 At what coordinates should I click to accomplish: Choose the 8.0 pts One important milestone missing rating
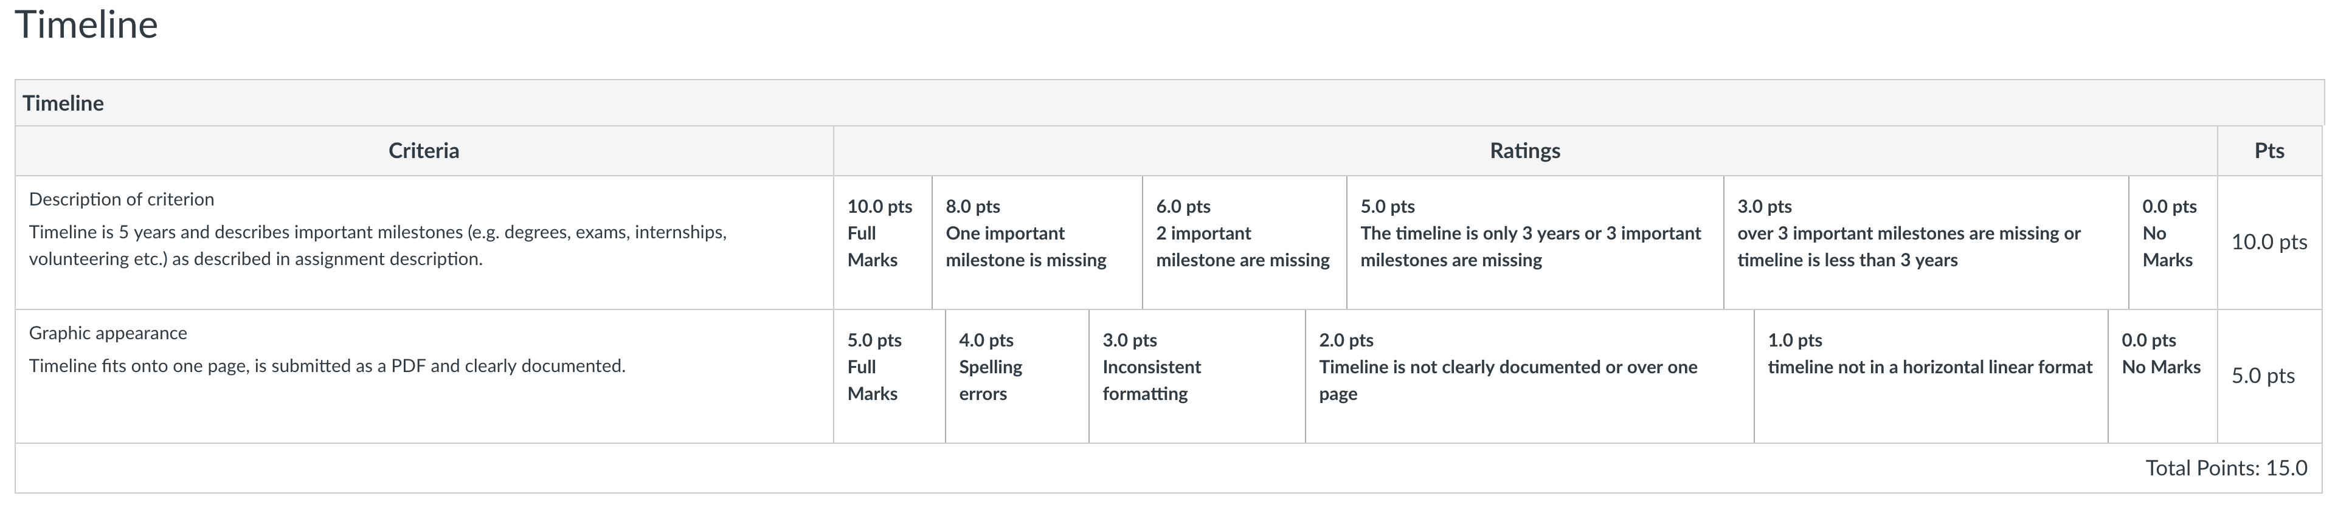pyautogui.click(x=1037, y=242)
